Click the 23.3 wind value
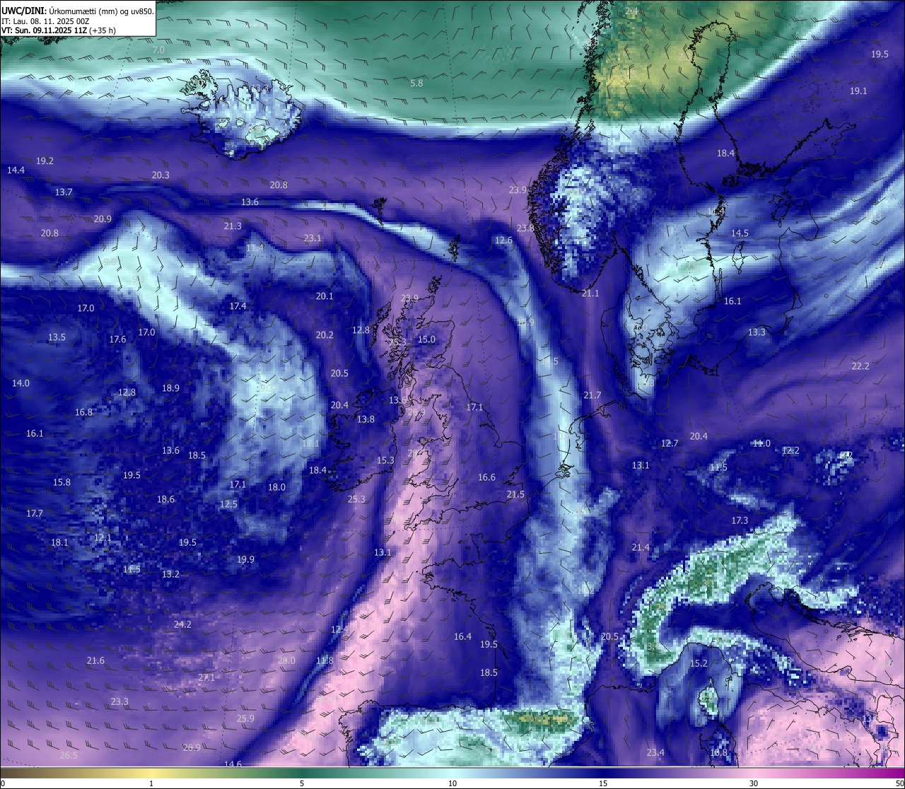905x789 pixels. click(119, 701)
